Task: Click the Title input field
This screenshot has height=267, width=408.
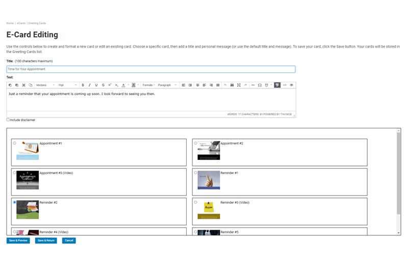Action: 150,69
